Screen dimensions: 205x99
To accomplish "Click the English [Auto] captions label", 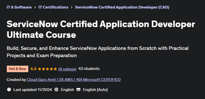I will tap(95, 90).
